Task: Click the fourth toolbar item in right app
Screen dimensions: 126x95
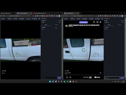Action: coord(91,19)
